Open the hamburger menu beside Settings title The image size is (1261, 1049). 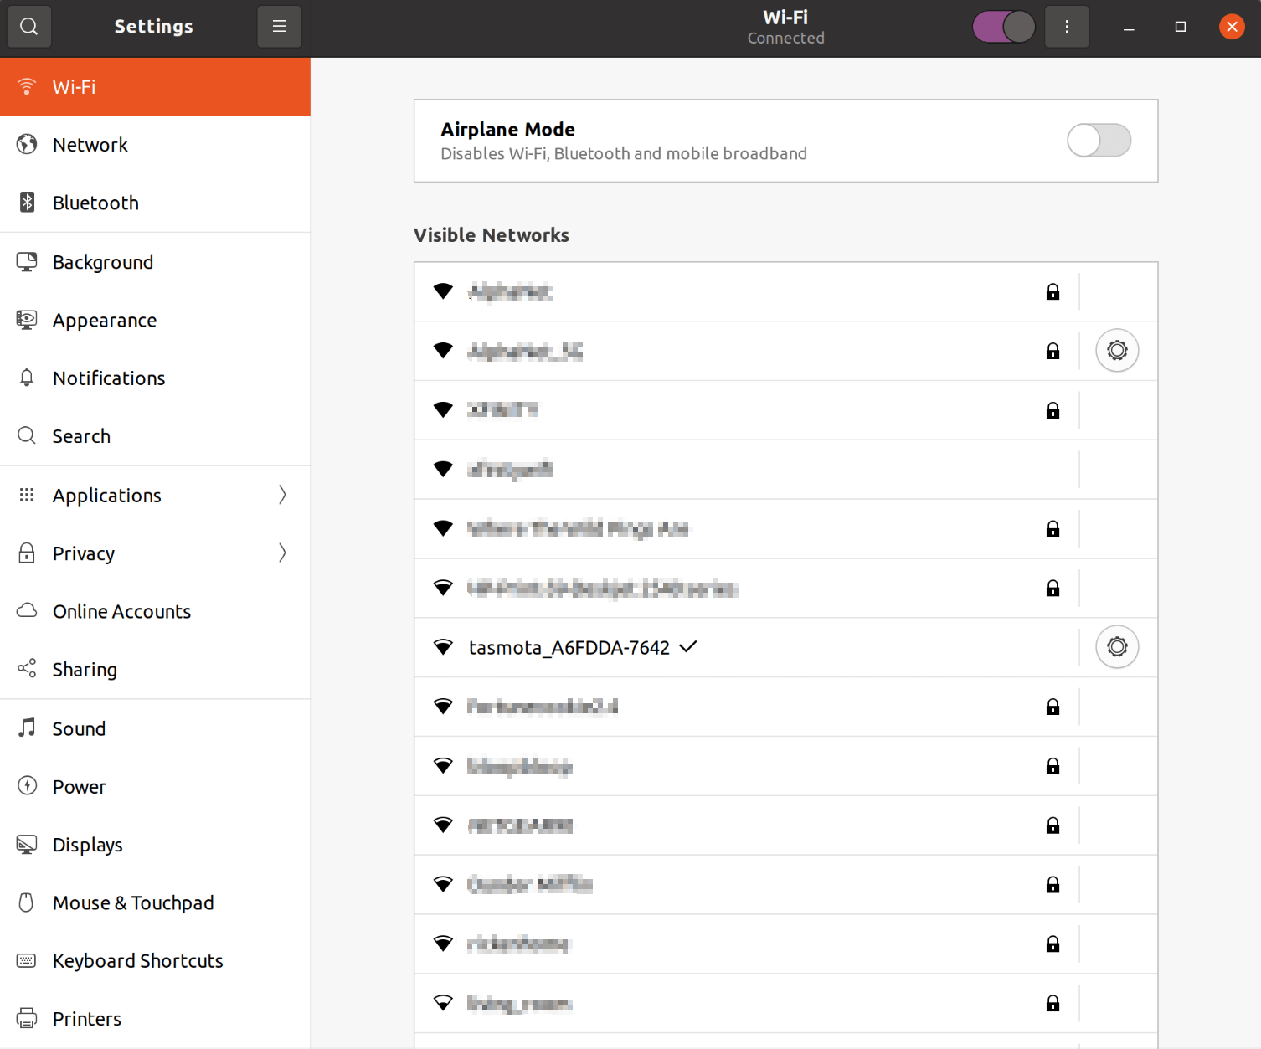[279, 27]
